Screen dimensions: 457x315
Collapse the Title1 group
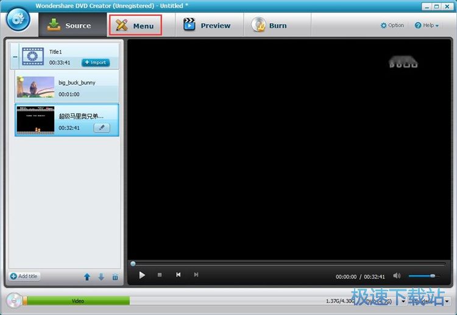coord(15,57)
